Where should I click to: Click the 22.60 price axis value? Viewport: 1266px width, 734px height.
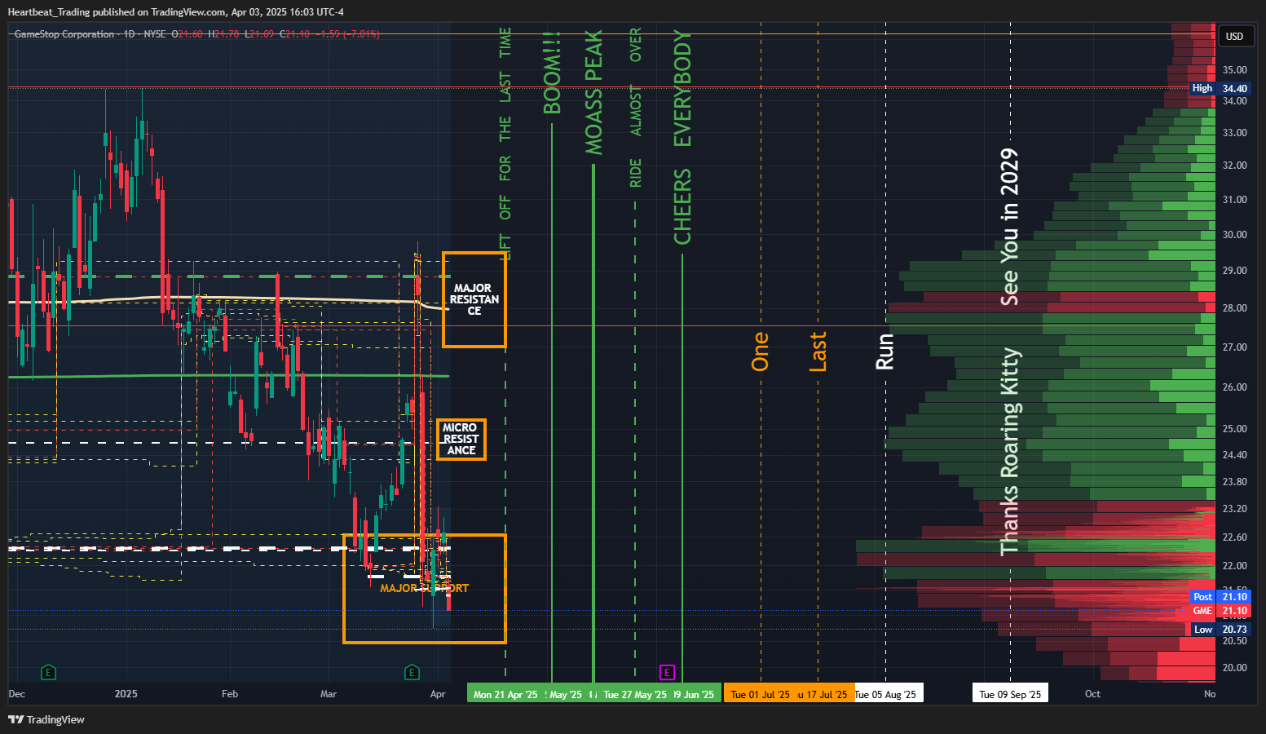(1234, 537)
